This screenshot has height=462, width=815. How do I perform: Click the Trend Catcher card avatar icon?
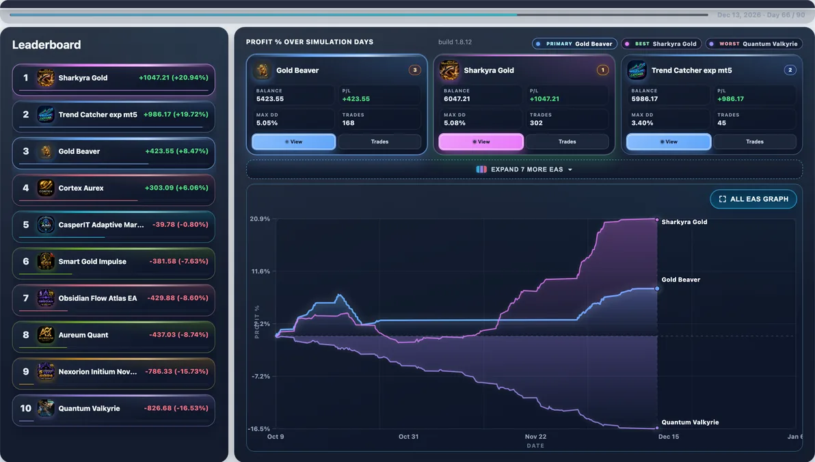click(637, 70)
